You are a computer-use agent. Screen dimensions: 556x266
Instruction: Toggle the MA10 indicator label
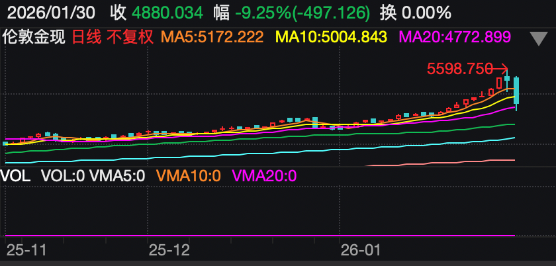(x=332, y=37)
